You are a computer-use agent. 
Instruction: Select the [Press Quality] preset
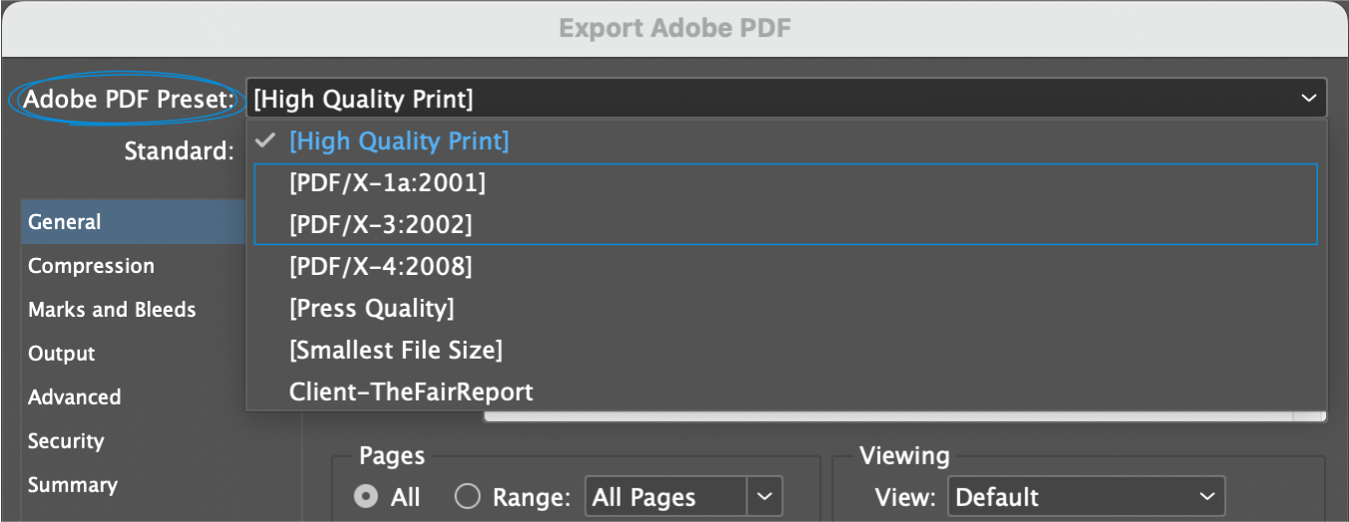(x=371, y=309)
